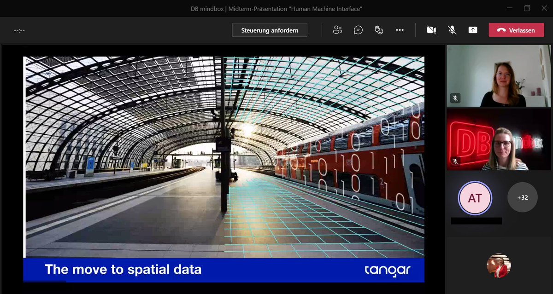The height and width of the screenshot is (294, 553).
Task: Toggle the camera on
Action: [x=431, y=30]
